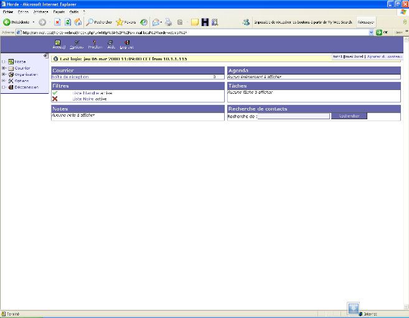The image size is (409, 318).
Task: Click the Réessayer button
Action: click(365, 22)
